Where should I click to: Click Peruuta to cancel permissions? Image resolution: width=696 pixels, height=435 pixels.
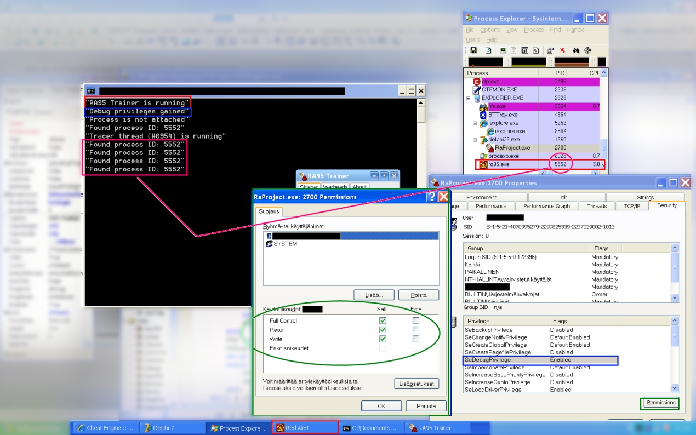coord(426,406)
